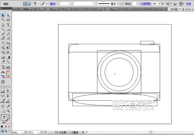This screenshot has height=135, width=194.
Task: Choose the Magic Wand tool
Action: click(x=3, y=20)
